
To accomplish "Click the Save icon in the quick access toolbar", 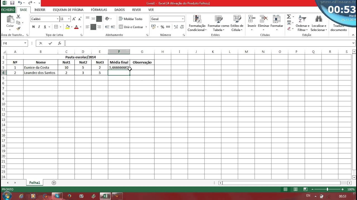I will tap(12, 3).
